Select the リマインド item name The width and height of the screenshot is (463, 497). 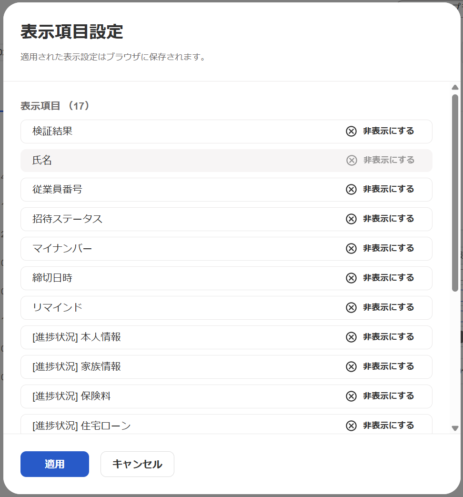pos(57,307)
